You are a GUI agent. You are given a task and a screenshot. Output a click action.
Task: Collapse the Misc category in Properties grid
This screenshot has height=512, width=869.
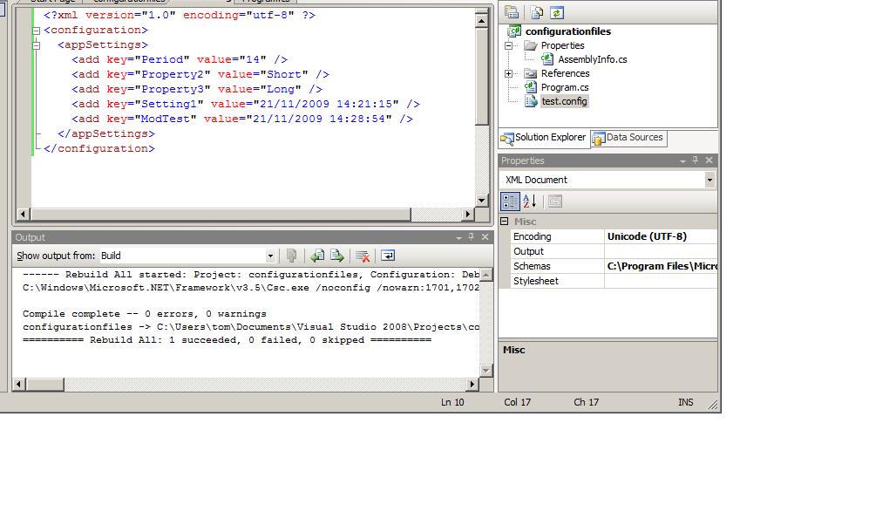point(505,222)
